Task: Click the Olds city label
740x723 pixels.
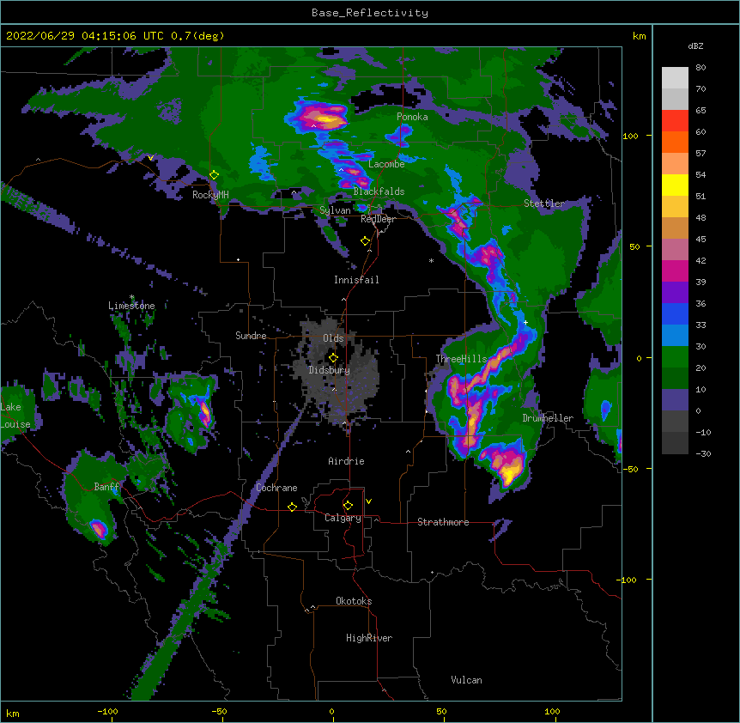Action: click(333, 338)
